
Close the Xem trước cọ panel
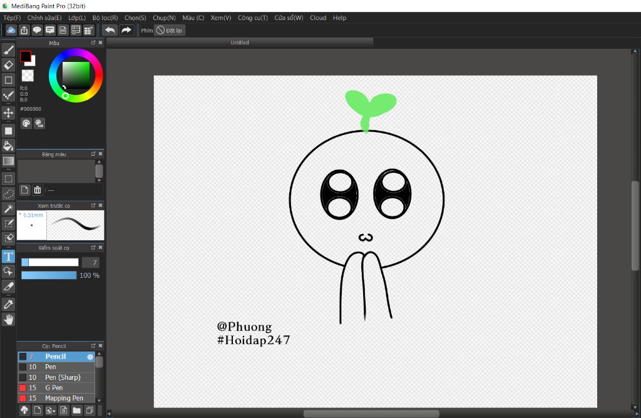click(x=101, y=205)
